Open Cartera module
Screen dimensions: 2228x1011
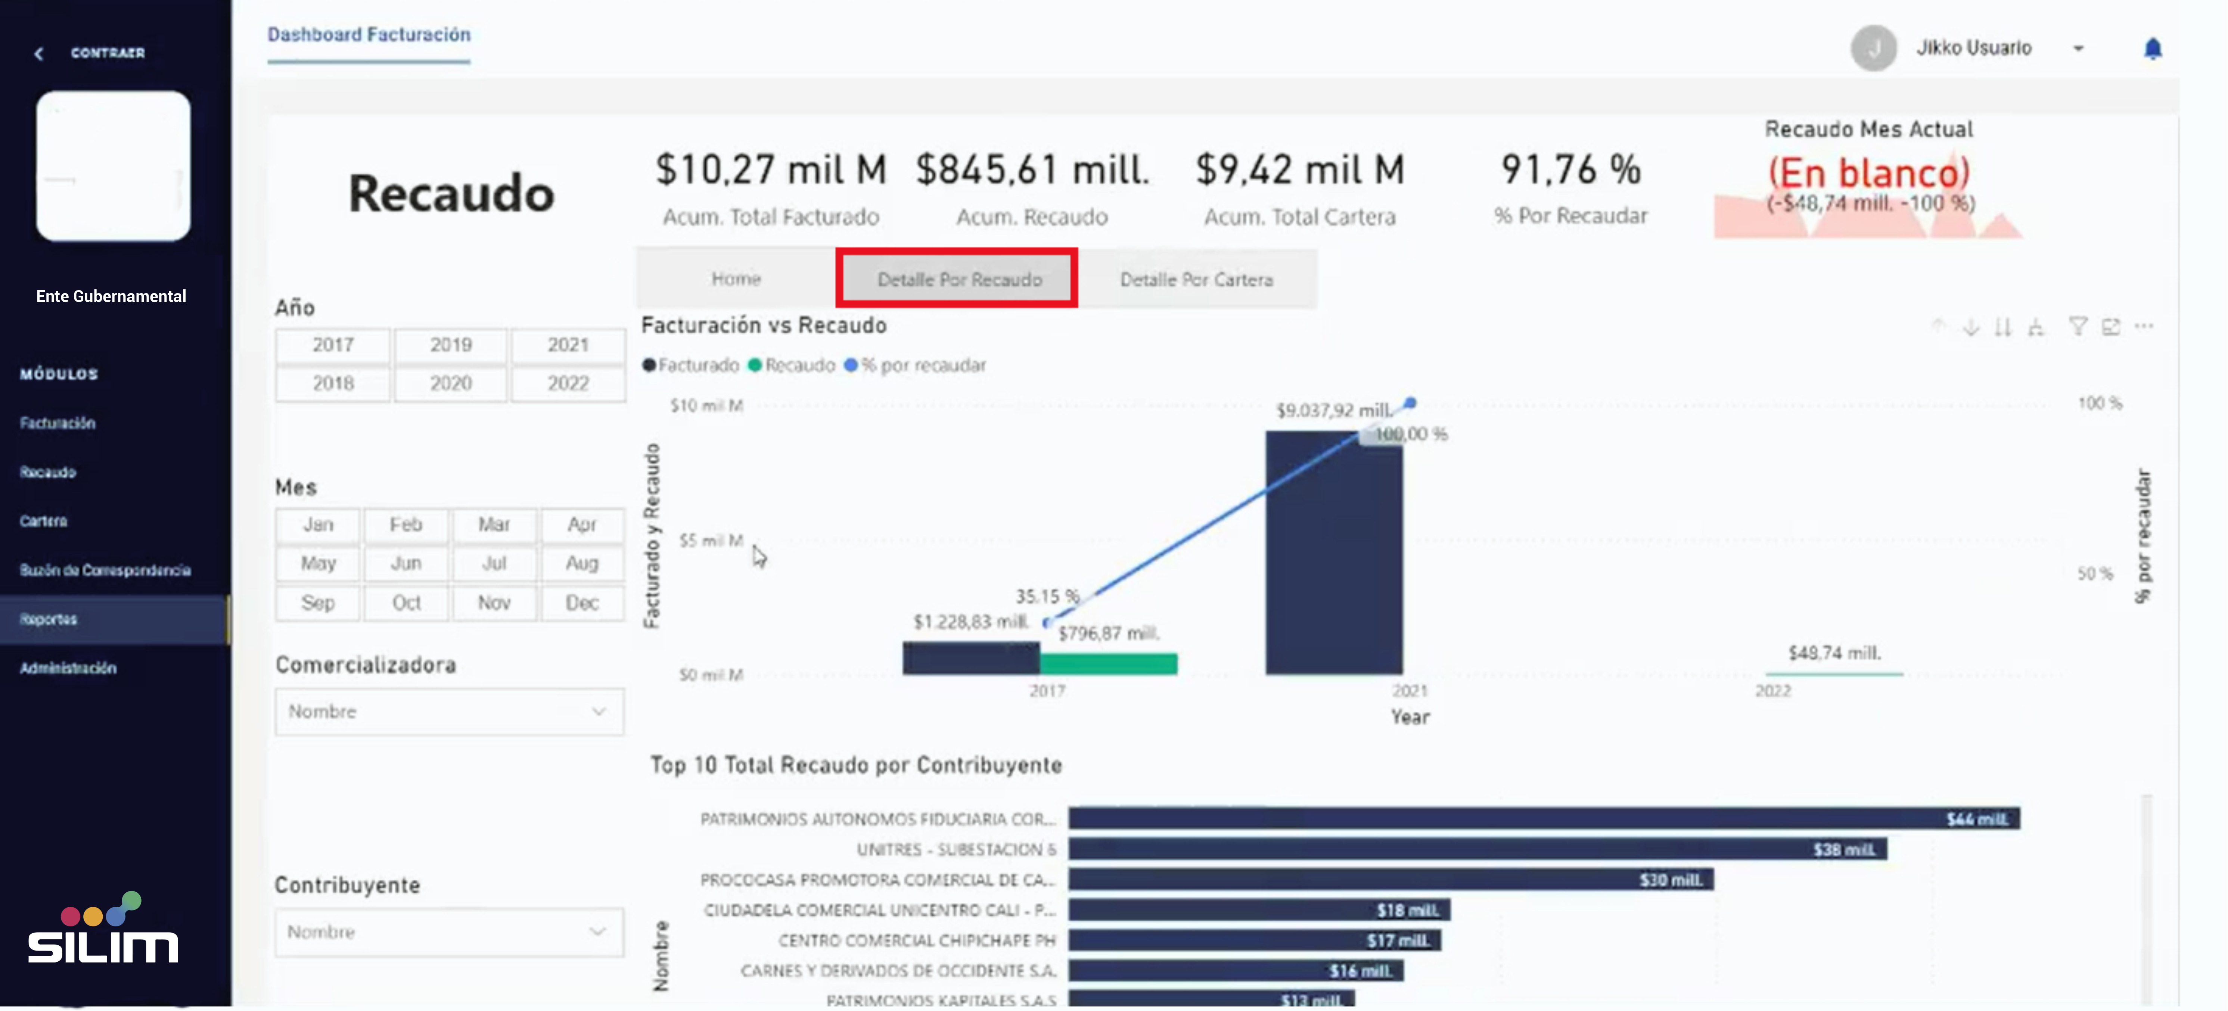(x=43, y=522)
